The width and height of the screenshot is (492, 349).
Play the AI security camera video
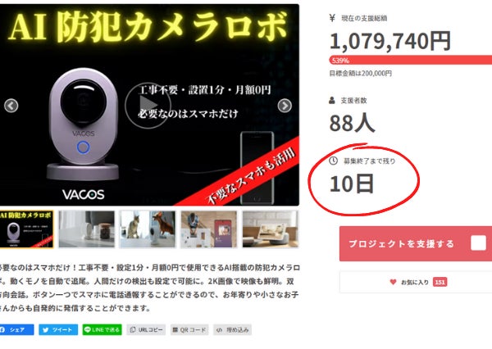pos(148,106)
